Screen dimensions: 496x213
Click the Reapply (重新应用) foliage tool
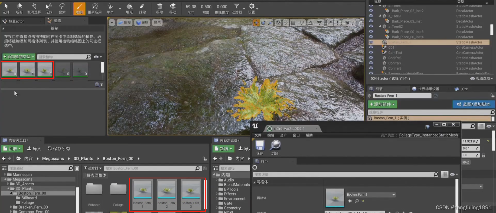point(94,8)
